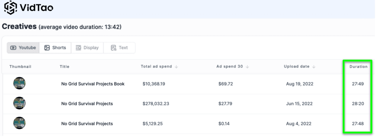
Task: Open thumbnail of No Grid Survival Projects Book
Action: pyautogui.click(x=19, y=84)
